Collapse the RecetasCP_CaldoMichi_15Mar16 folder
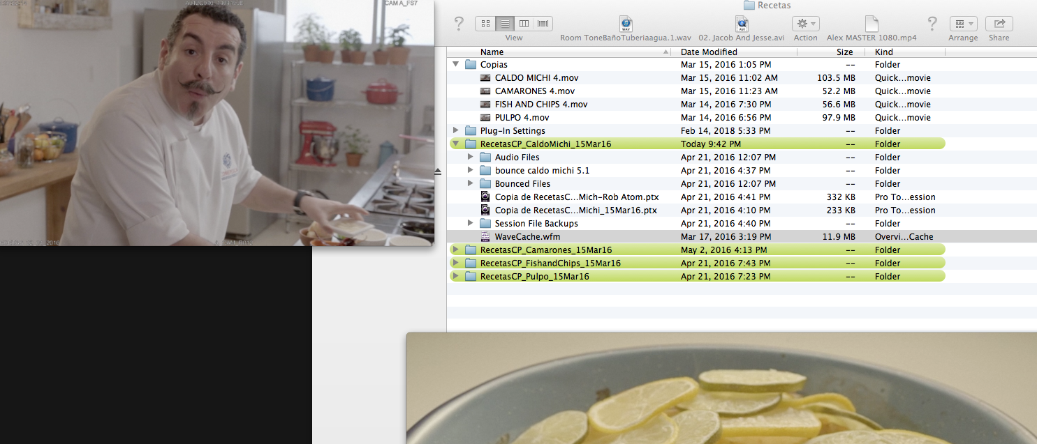The width and height of the screenshot is (1037, 444). pos(456,144)
